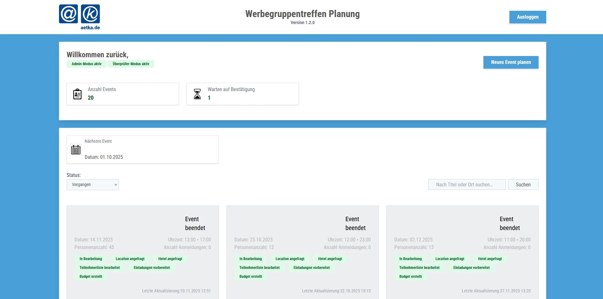The width and height of the screenshot is (603, 299).
Task: Focus the title or location search field
Action: click(x=467, y=185)
